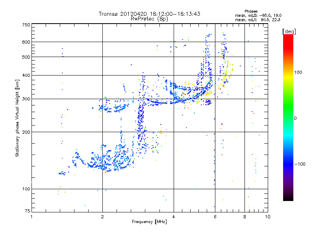Click the y-axis tick label '100'
This screenshot has width=315, height=236.
26,189
